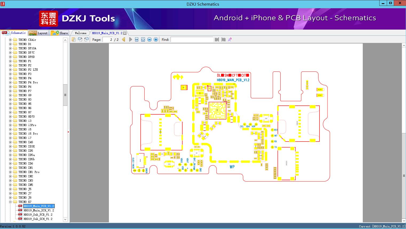Open the Share tab
Screen dimensions: 406x229
point(59,33)
